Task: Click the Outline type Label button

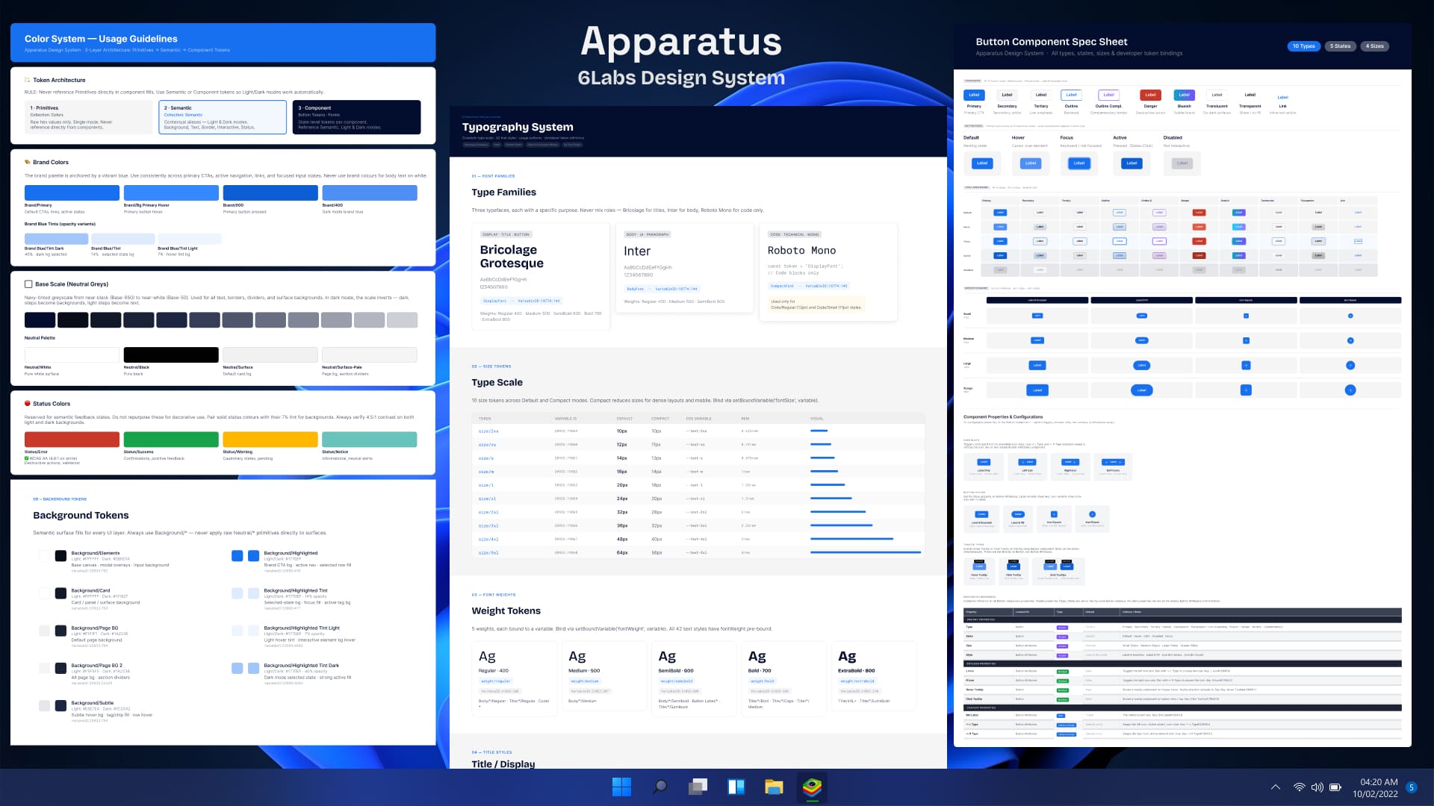Action: (1071, 95)
